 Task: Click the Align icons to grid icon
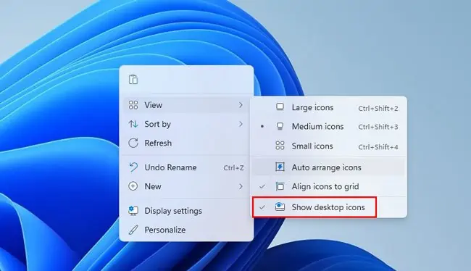(x=280, y=186)
